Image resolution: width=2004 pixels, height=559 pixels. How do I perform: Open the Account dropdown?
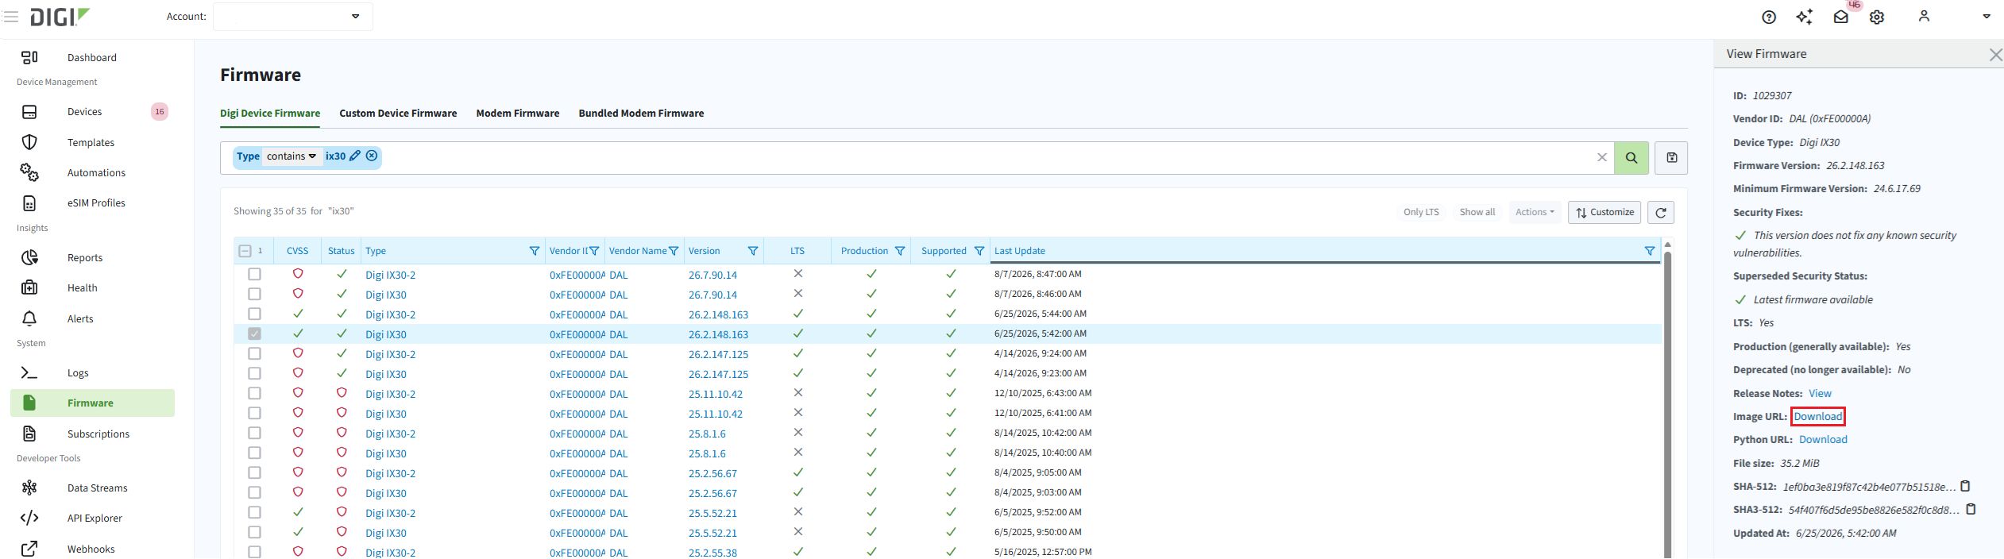(293, 16)
